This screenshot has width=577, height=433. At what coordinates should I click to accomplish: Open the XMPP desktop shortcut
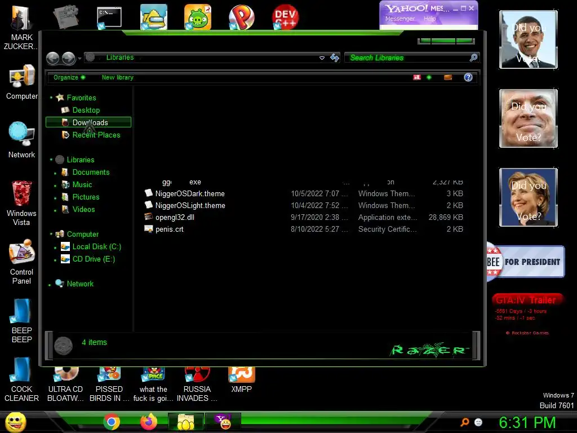click(241, 381)
